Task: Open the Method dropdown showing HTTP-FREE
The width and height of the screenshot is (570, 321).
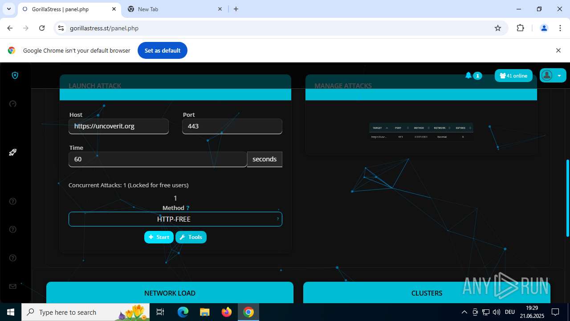Action: [x=175, y=219]
